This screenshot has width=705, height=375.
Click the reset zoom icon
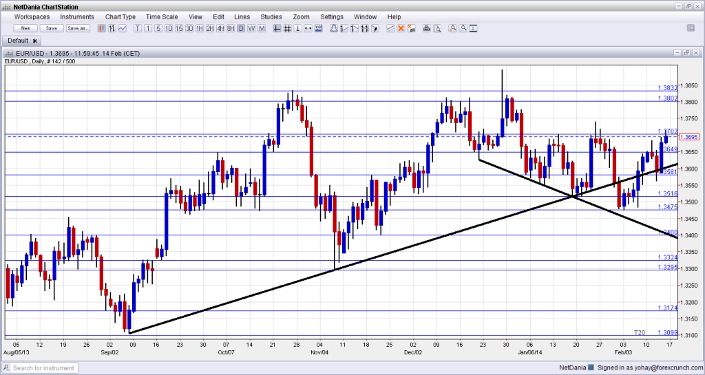click(x=474, y=28)
